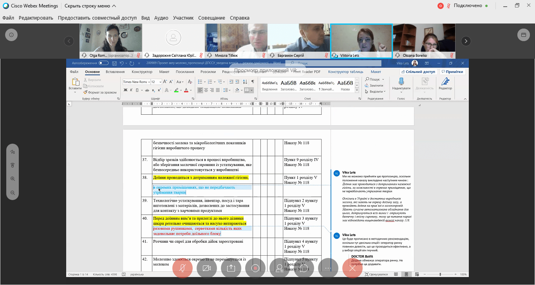
Task: Turn on the camera video button
Action: pos(206,268)
